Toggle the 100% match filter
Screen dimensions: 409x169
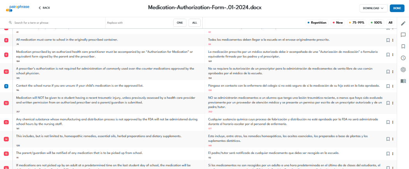point(376,23)
